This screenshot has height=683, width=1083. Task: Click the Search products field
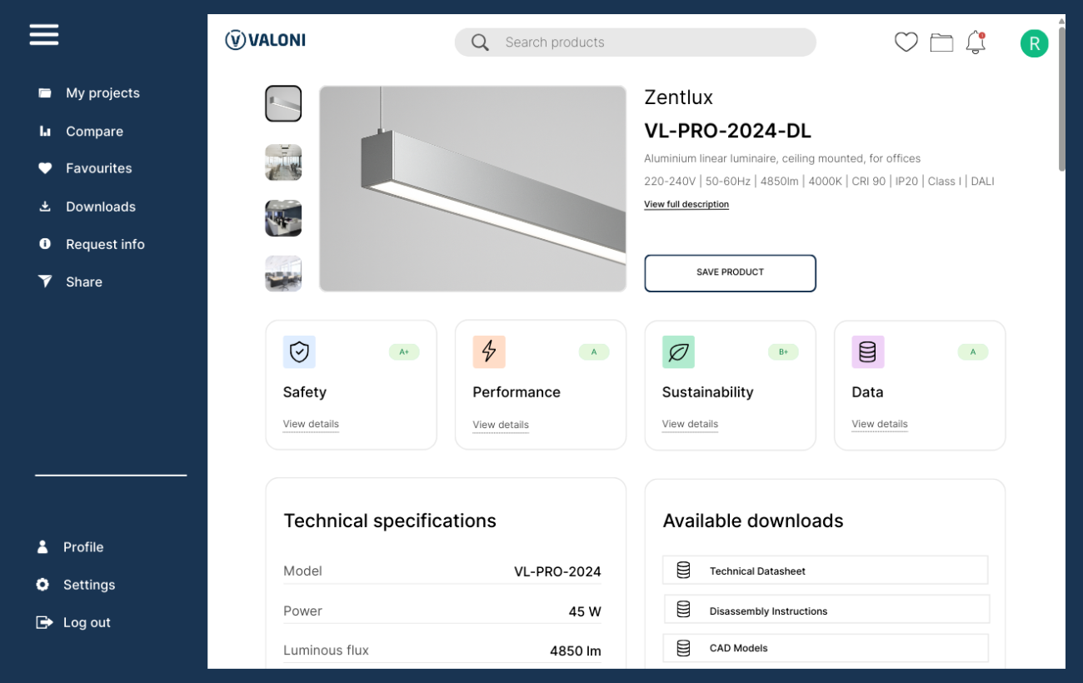click(635, 42)
